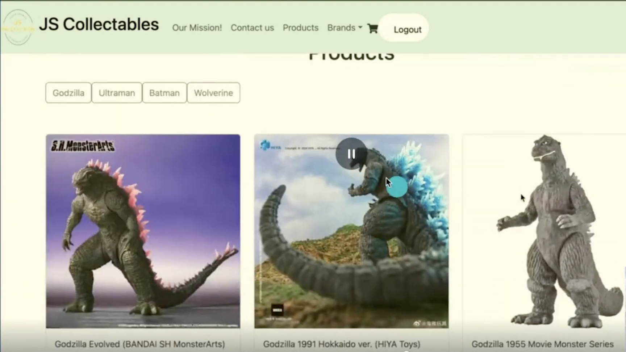Pause the video with the pause button
Screen dimensions: 626x352
351,154
